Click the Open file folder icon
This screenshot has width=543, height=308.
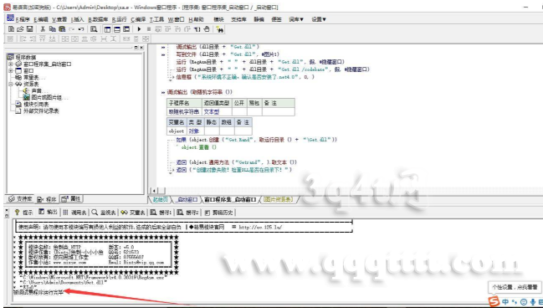(x=20, y=29)
